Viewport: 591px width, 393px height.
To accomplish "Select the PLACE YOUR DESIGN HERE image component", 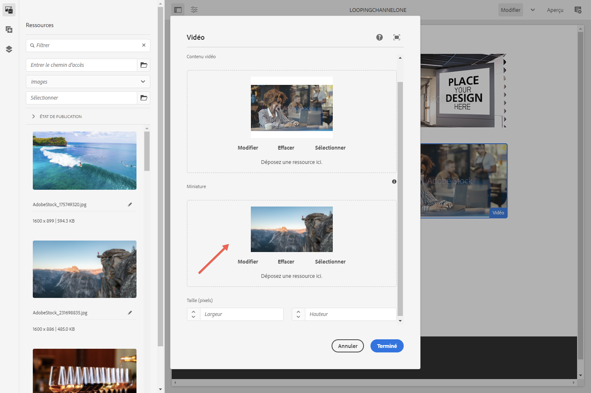I will click(x=464, y=91).
